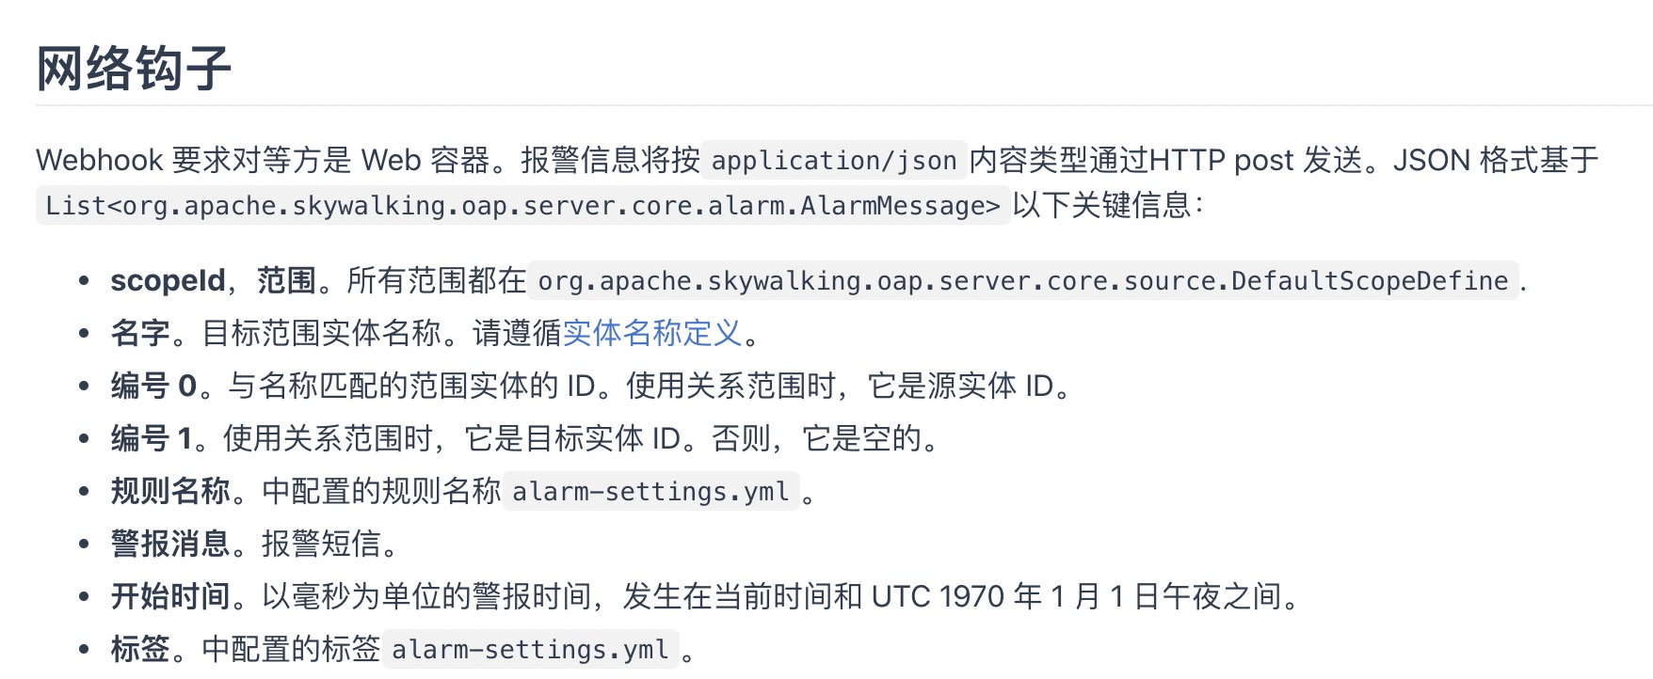1653x679 pixels.
Task: Click the bold 名字 term
Action: point(140,333)
